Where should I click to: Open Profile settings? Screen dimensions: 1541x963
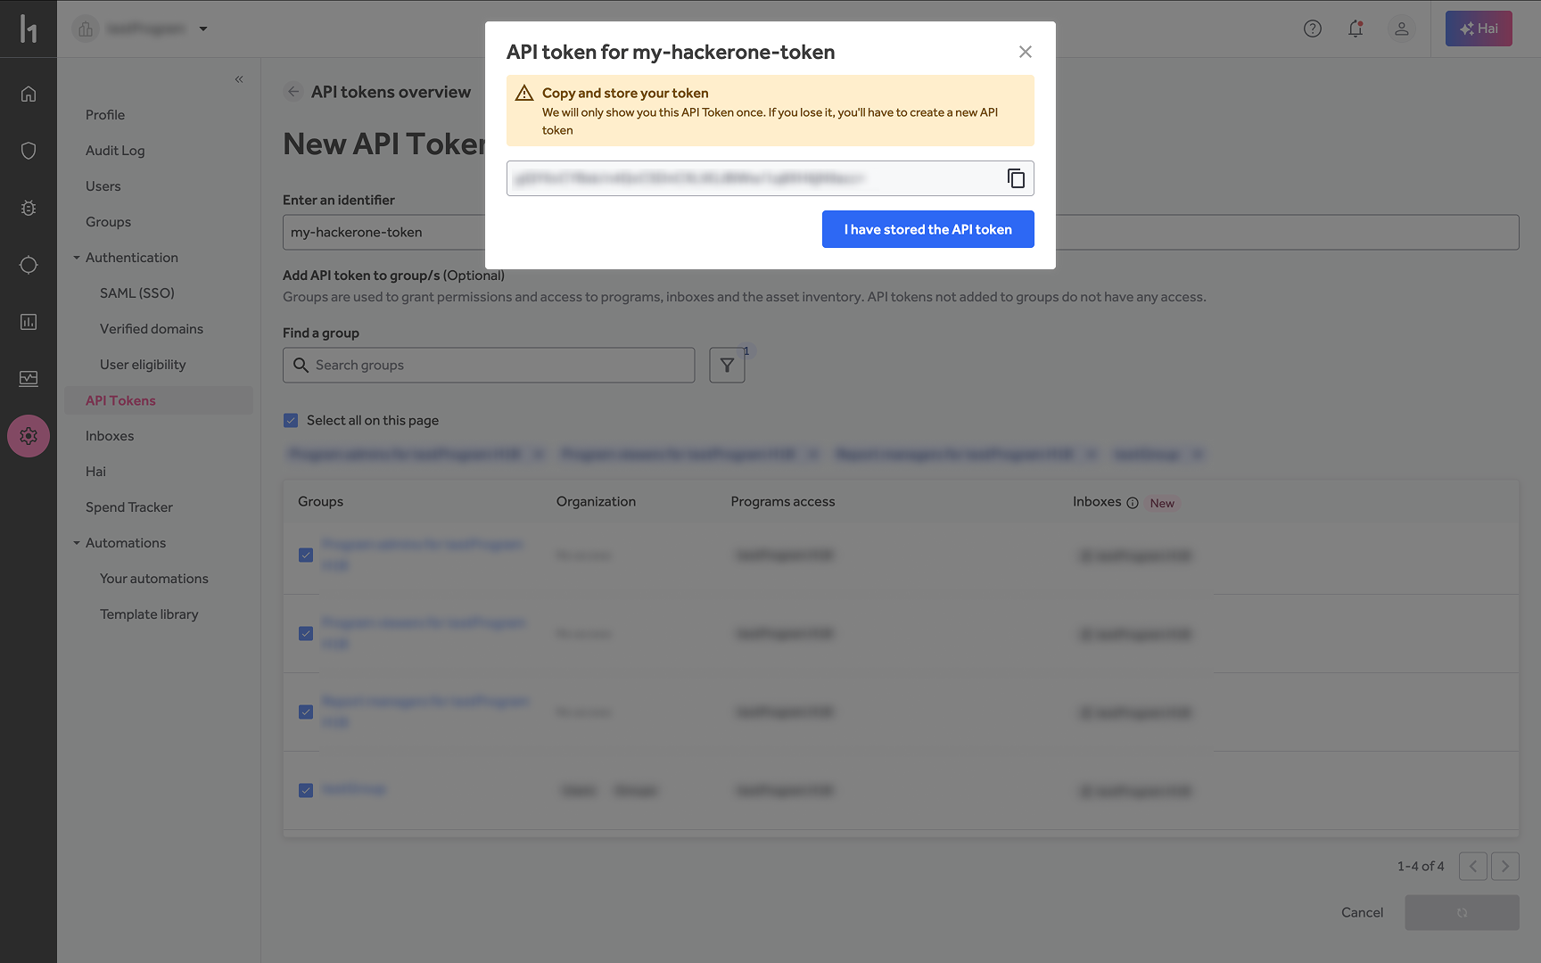tap(105, 115)
